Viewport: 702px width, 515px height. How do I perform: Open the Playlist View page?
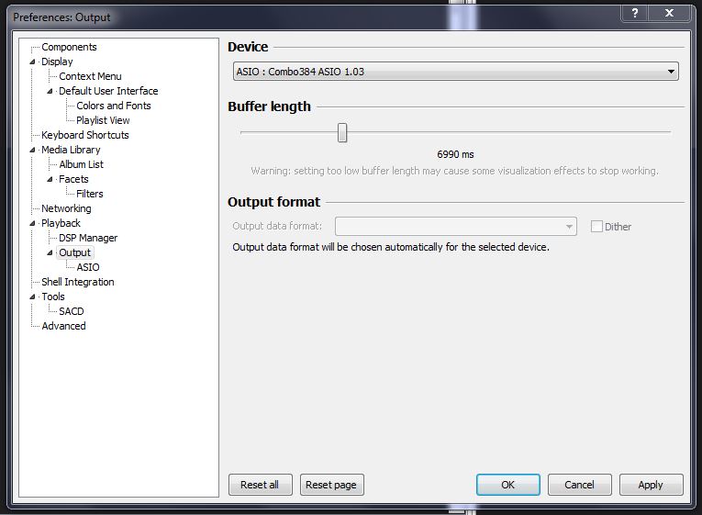[x=103, y=120]
